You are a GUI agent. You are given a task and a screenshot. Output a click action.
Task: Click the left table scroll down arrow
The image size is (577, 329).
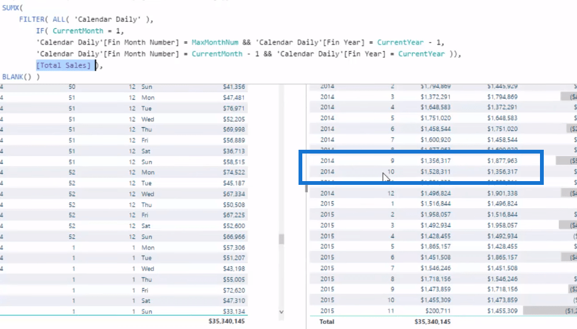click(x=281, y=312)
